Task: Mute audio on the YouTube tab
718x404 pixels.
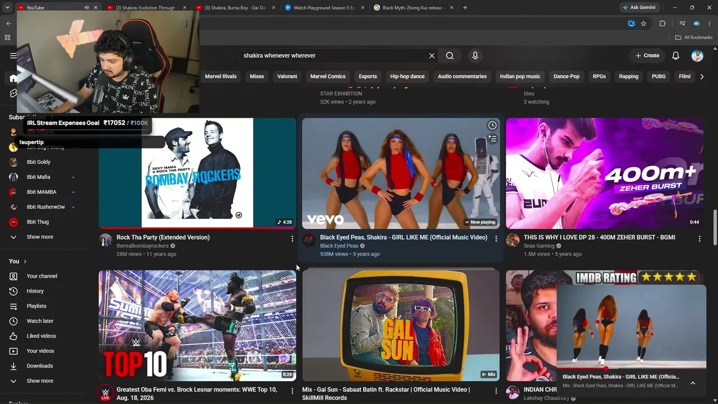Action: [x=86, y=8]
